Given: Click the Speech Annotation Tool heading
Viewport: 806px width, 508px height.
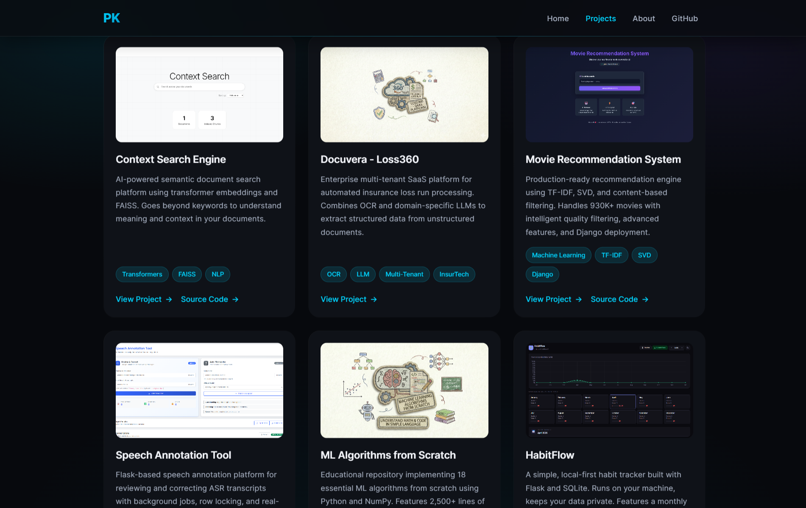Looking at the screenshot, I should click(x=173, y=455).
